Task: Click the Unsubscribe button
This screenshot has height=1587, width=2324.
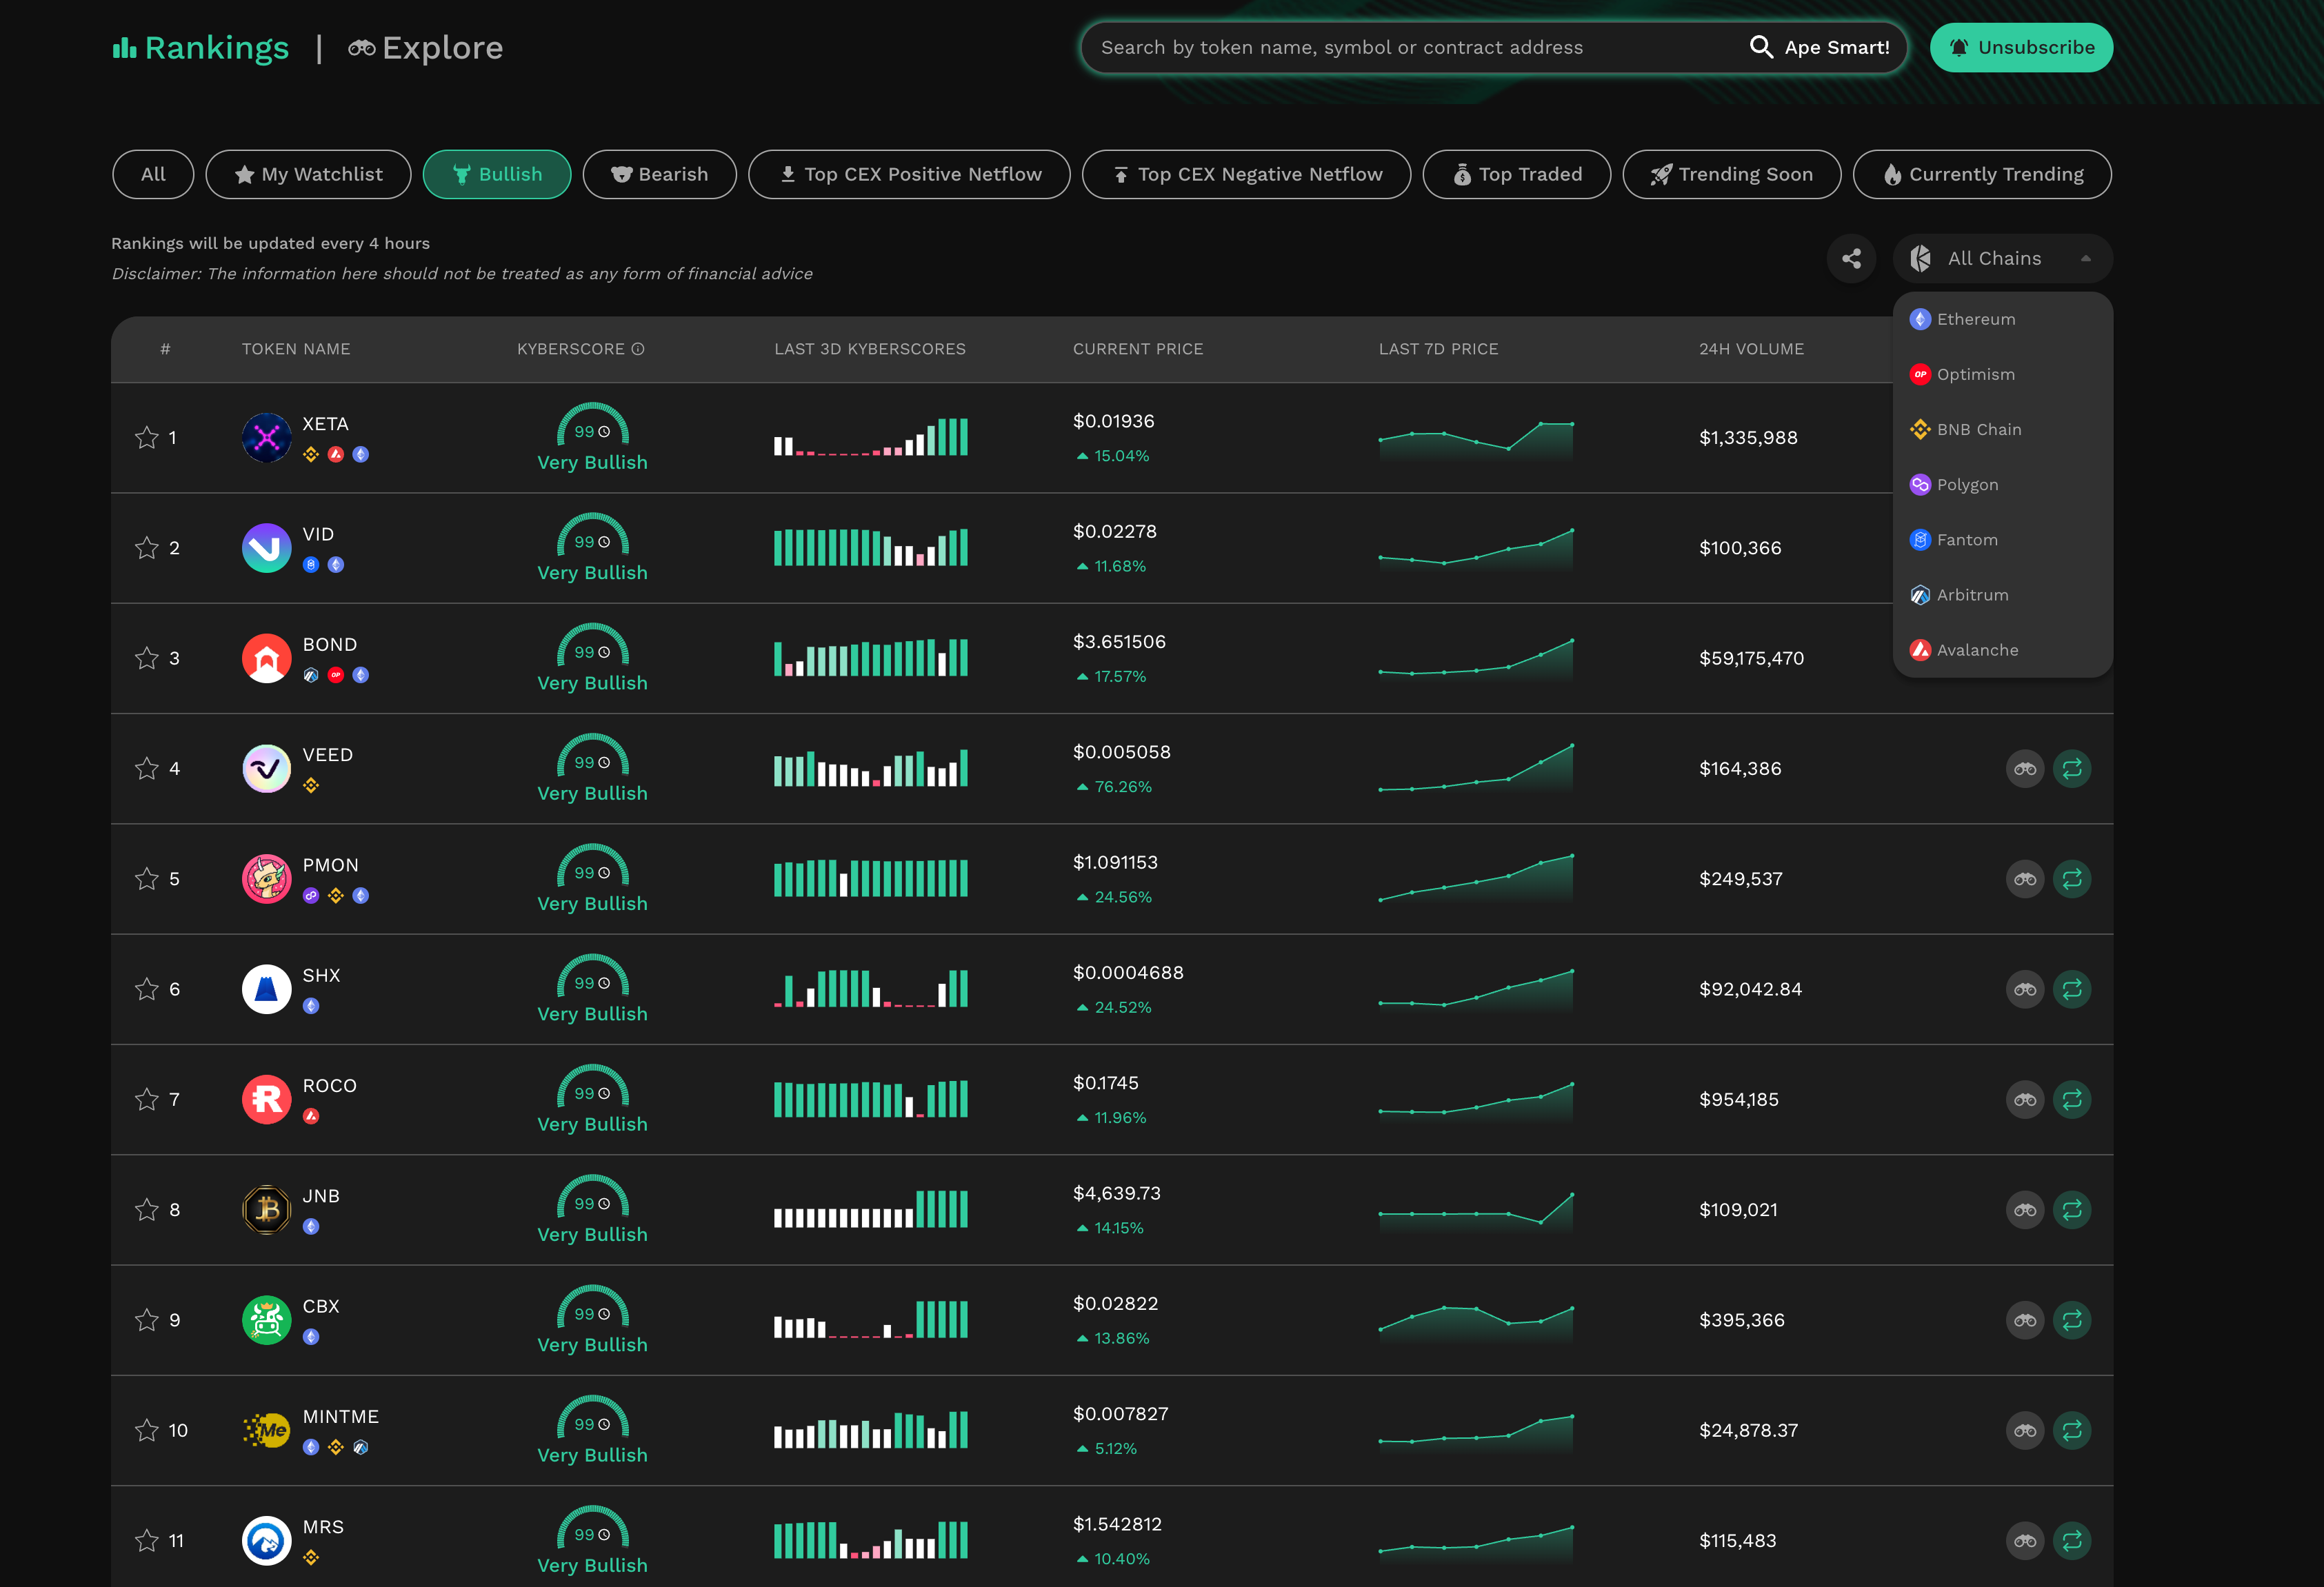Action: click(x=2021, y=47)
